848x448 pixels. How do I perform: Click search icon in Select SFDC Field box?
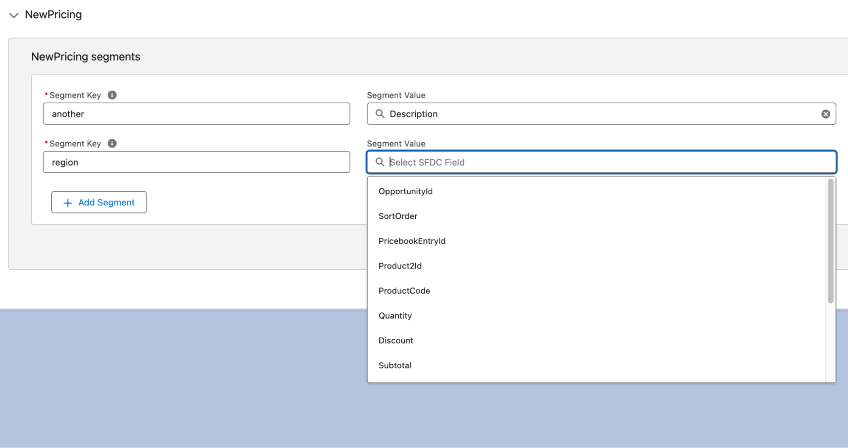coord(380,162)
